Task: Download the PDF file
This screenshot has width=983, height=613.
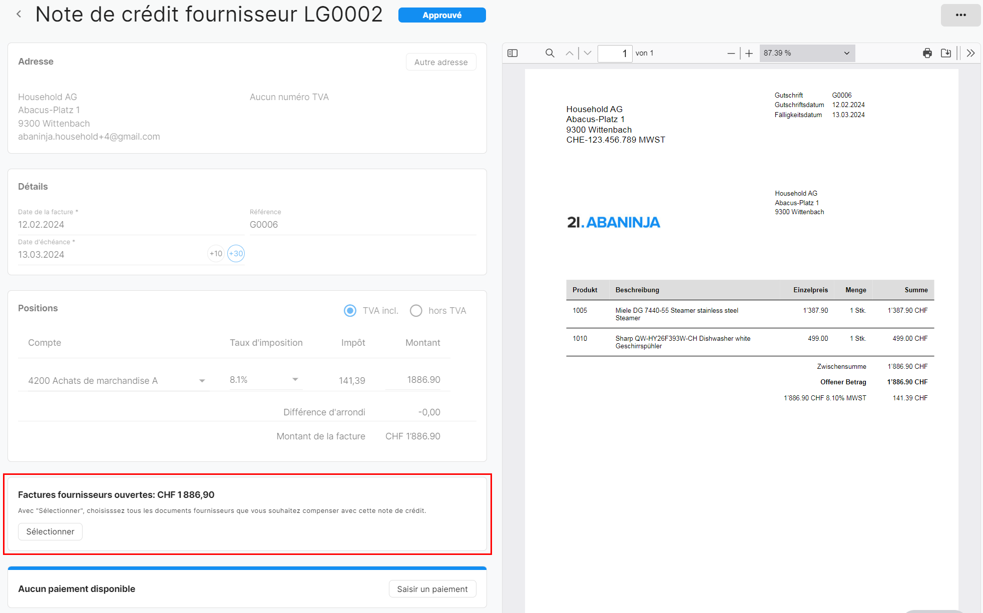Action: click(946, 53)
